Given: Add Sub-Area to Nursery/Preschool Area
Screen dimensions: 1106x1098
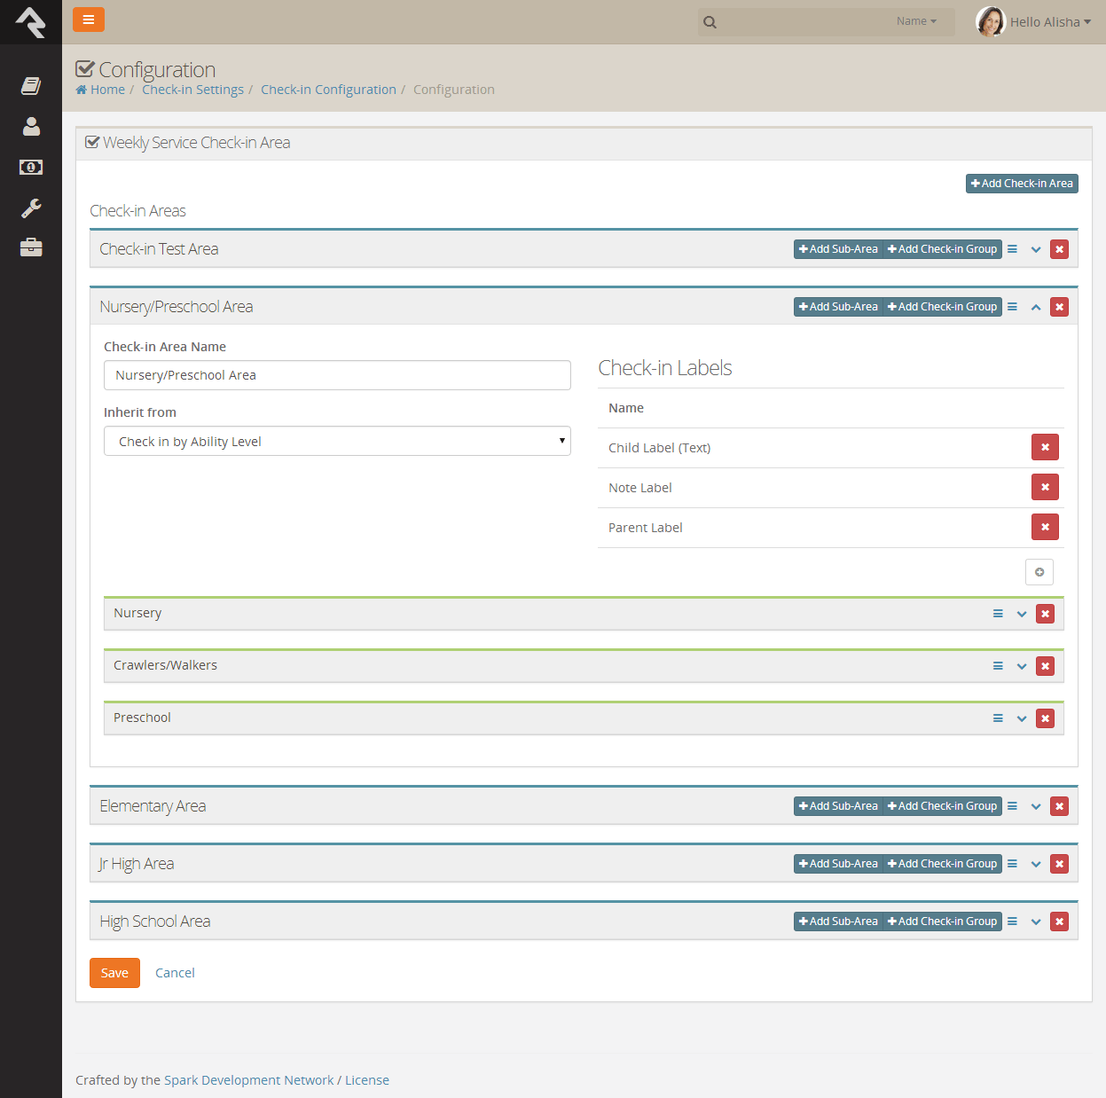Looking at the screenshot, I should [838, 307].
